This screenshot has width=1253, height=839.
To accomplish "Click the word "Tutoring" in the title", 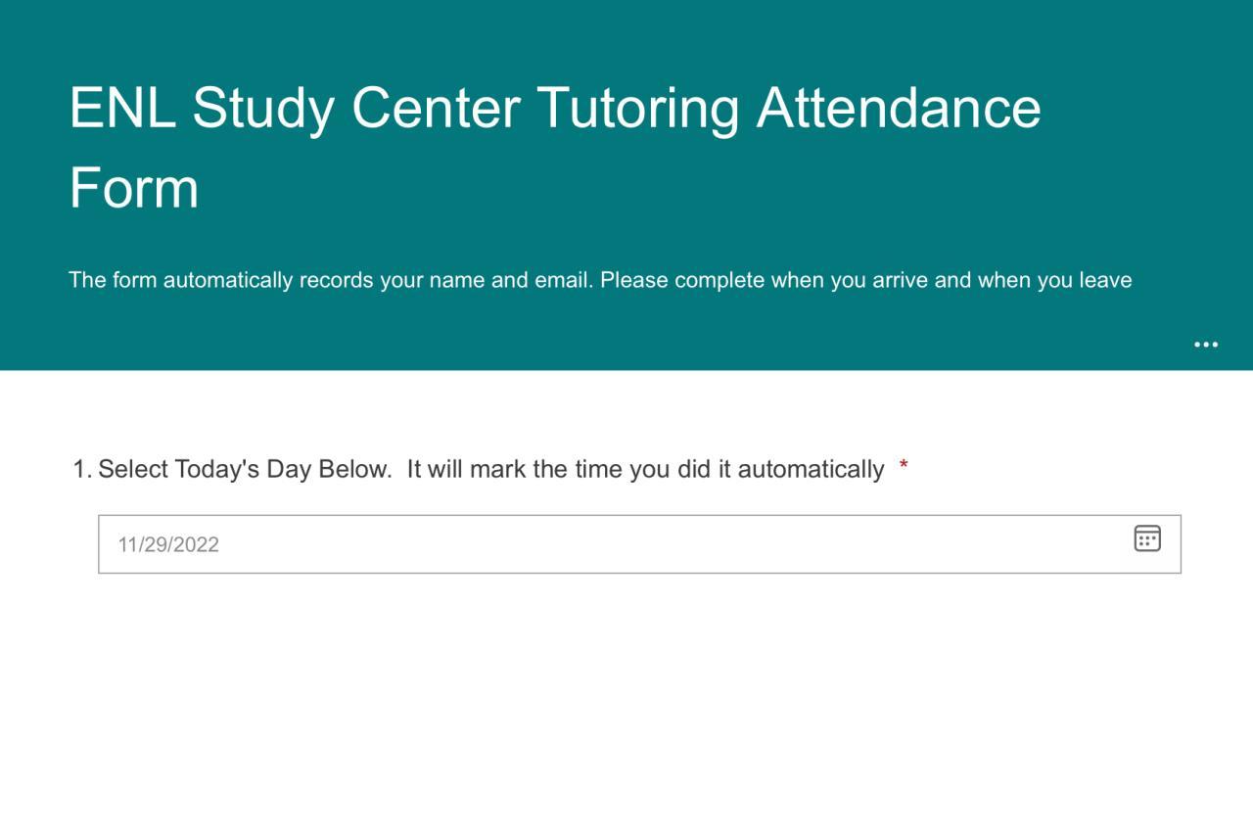I will pos(637,108).
